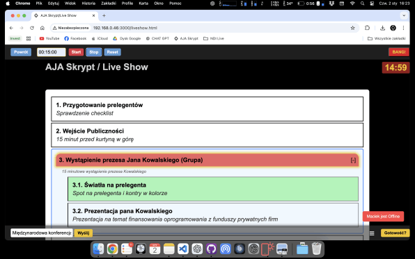
Task: Click the yellow Wyślij button
Action: pyautogui.click(x=84, y=233)
